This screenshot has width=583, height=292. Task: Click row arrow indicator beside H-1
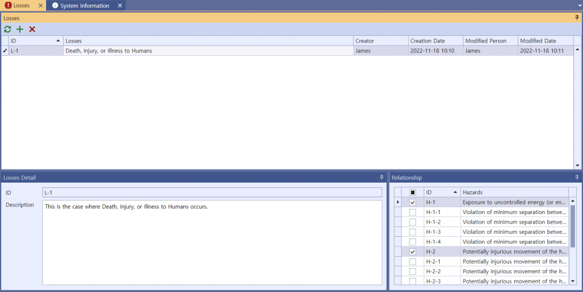398,202
